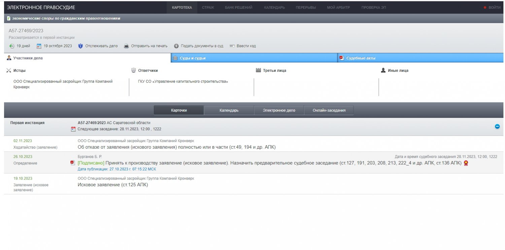
Task: Open the Страж section
Action: point(208,7)
